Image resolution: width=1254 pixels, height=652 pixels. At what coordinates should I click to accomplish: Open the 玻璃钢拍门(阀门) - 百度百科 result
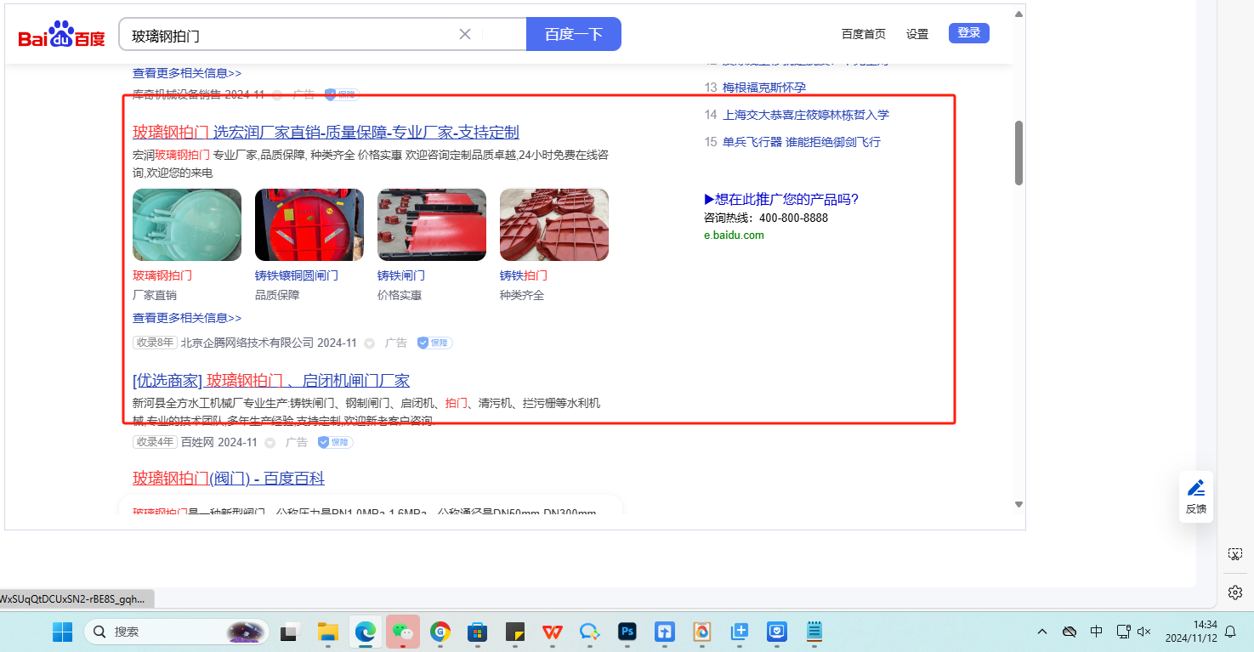229,479
